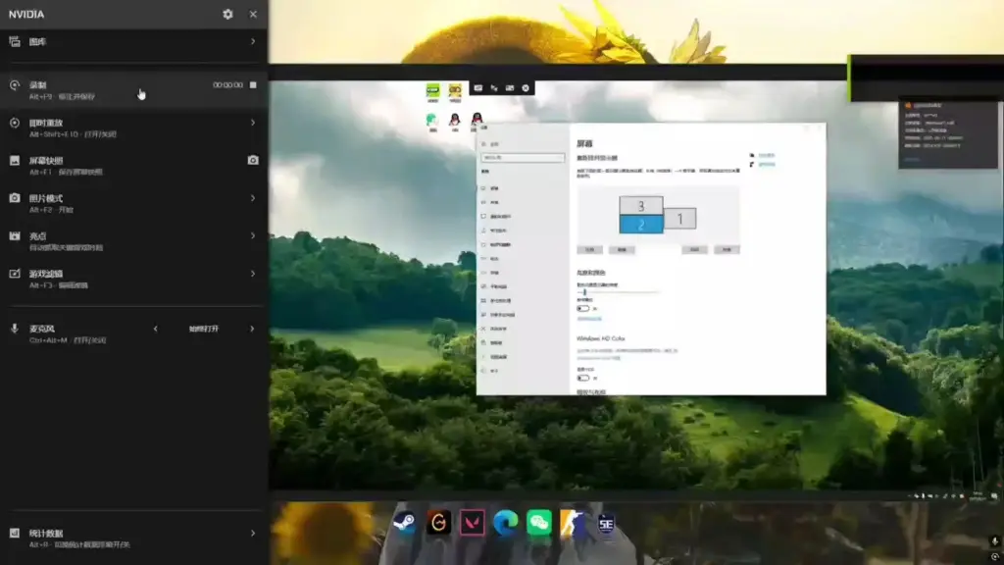This screenshot has height=565, width=1004.
Task: Select the 屏幕快照 menu entry label
Action: coord(46,160)
